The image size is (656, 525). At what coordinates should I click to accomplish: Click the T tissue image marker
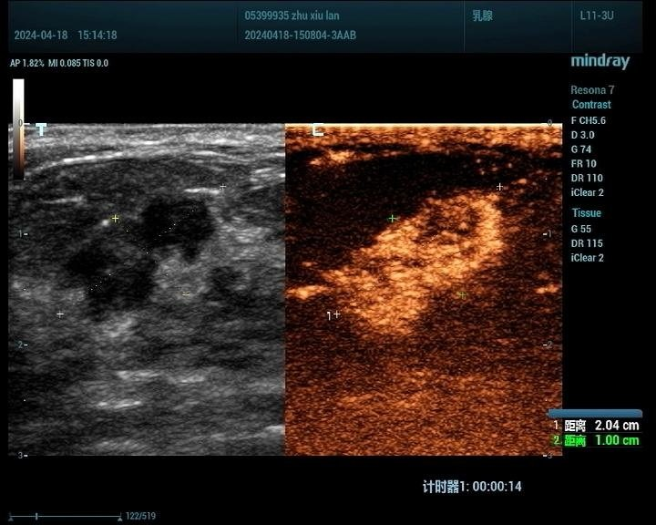point(40,129)
